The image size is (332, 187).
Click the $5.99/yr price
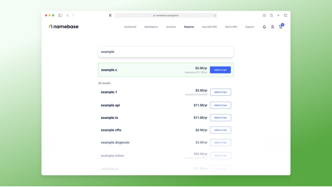point(201,130)
